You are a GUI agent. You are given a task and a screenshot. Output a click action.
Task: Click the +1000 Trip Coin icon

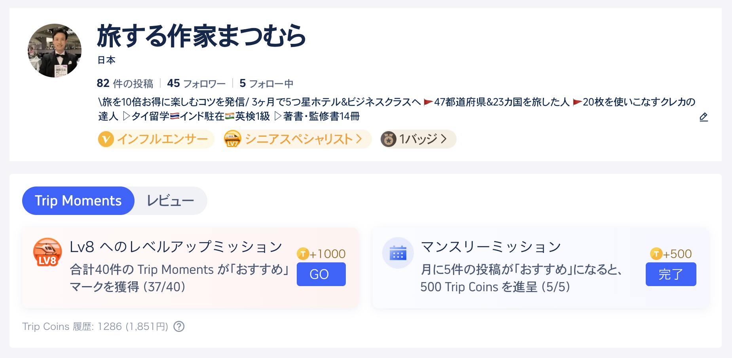coord(303,254)
